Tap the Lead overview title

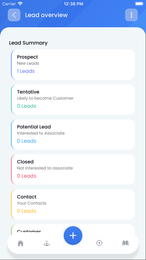coord(47,15)
